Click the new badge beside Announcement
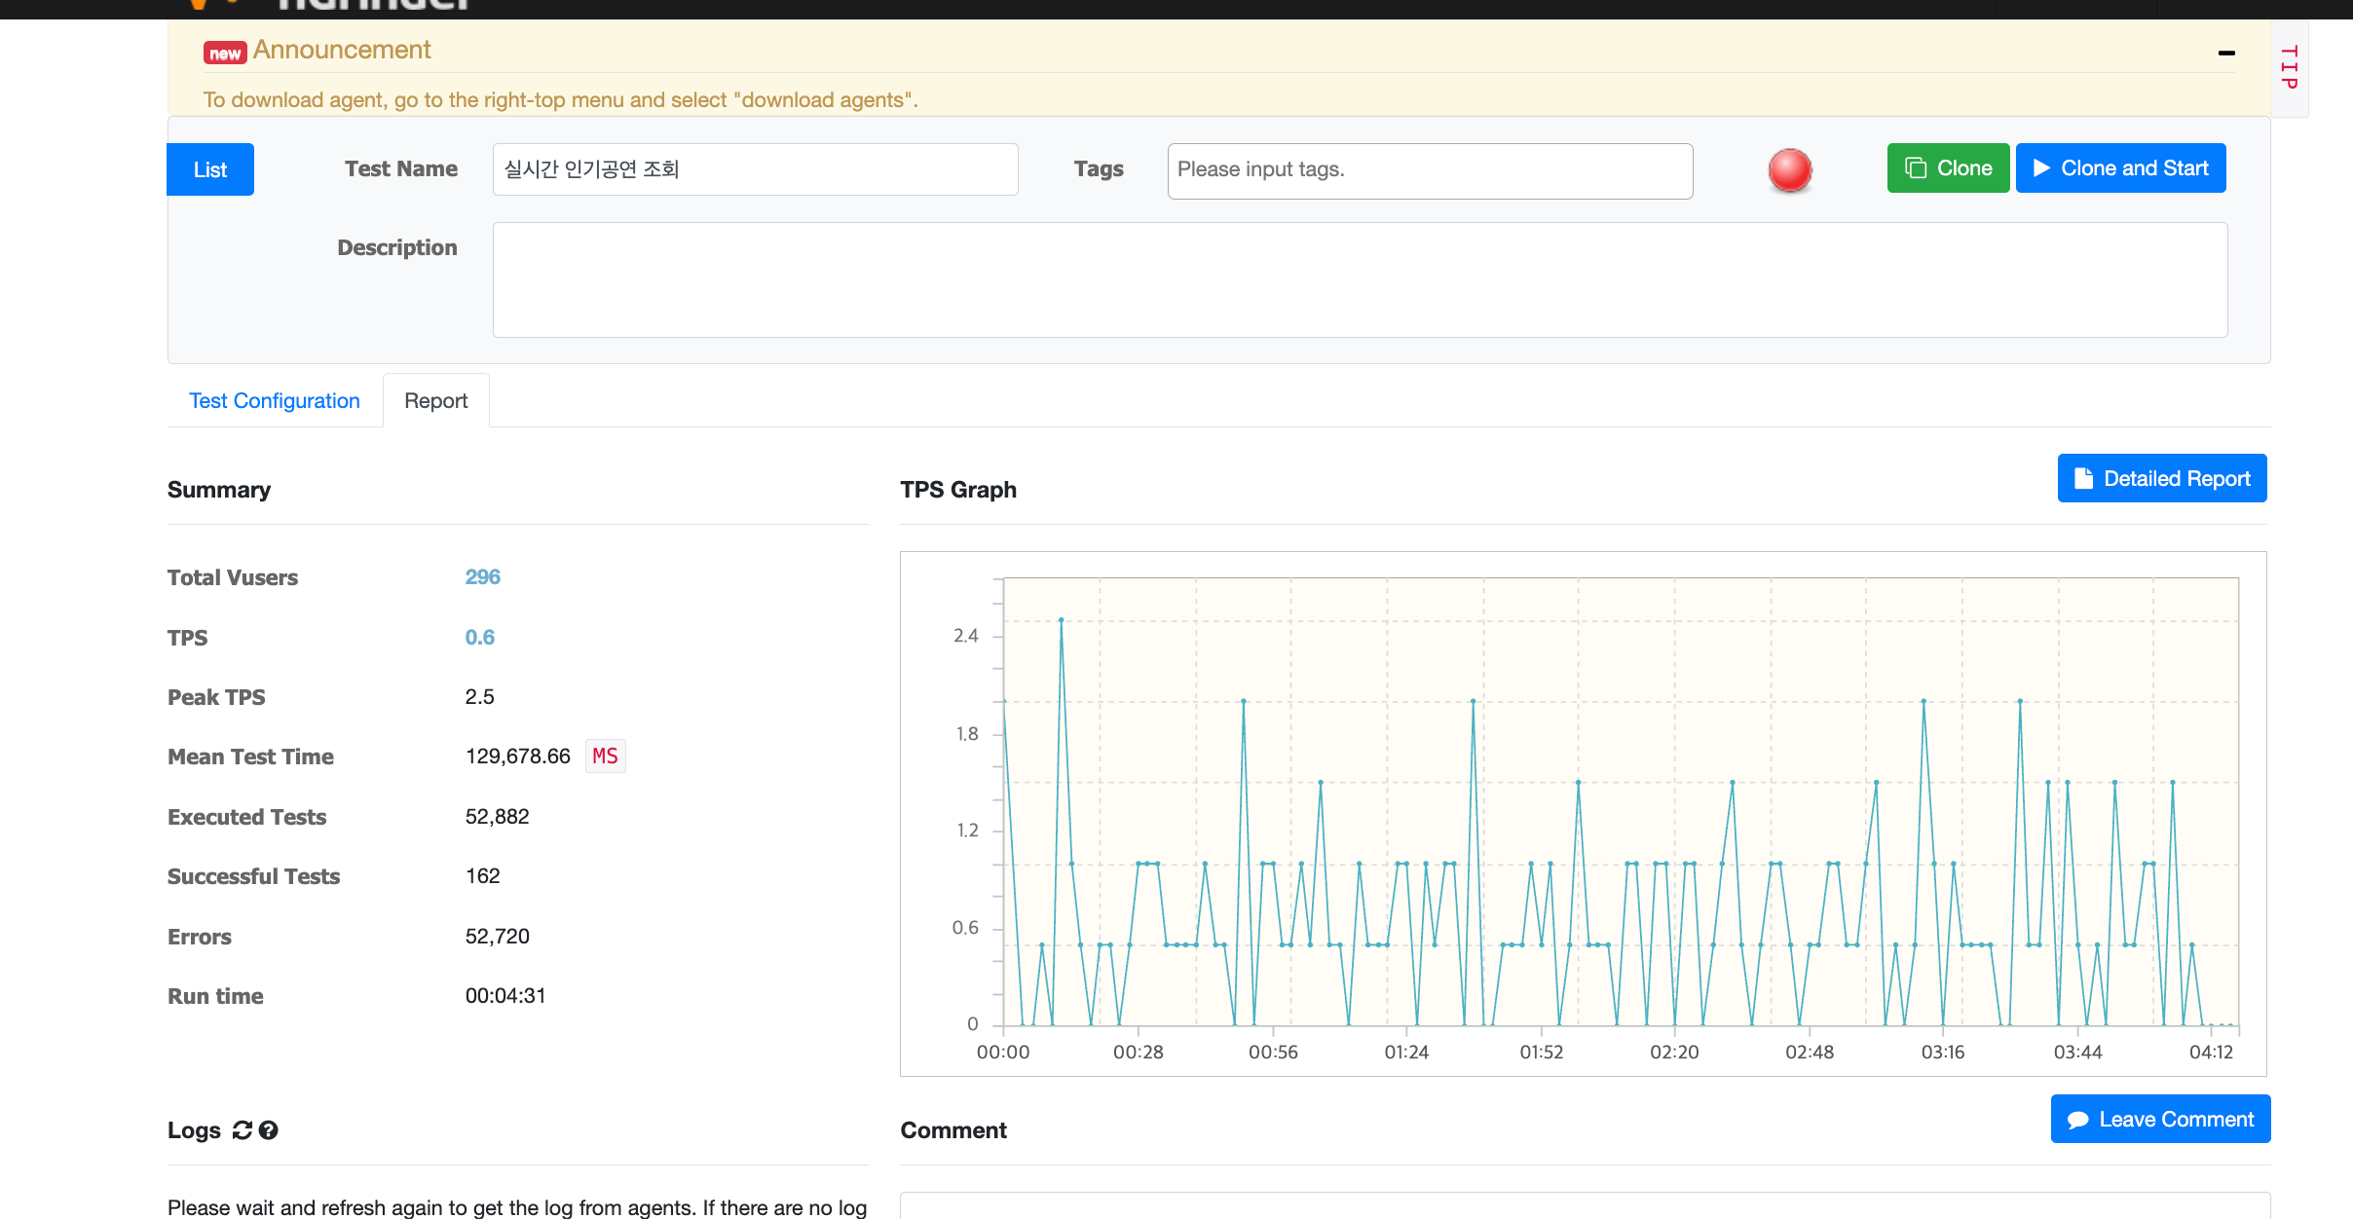The height and width of the screenshot is (1219, 2353). 224,53
